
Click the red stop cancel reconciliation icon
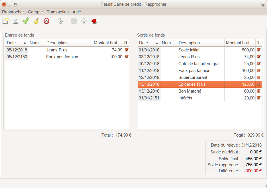point(94,21)
